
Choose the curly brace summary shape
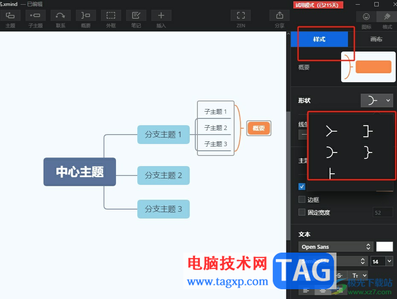click(368, 152)
